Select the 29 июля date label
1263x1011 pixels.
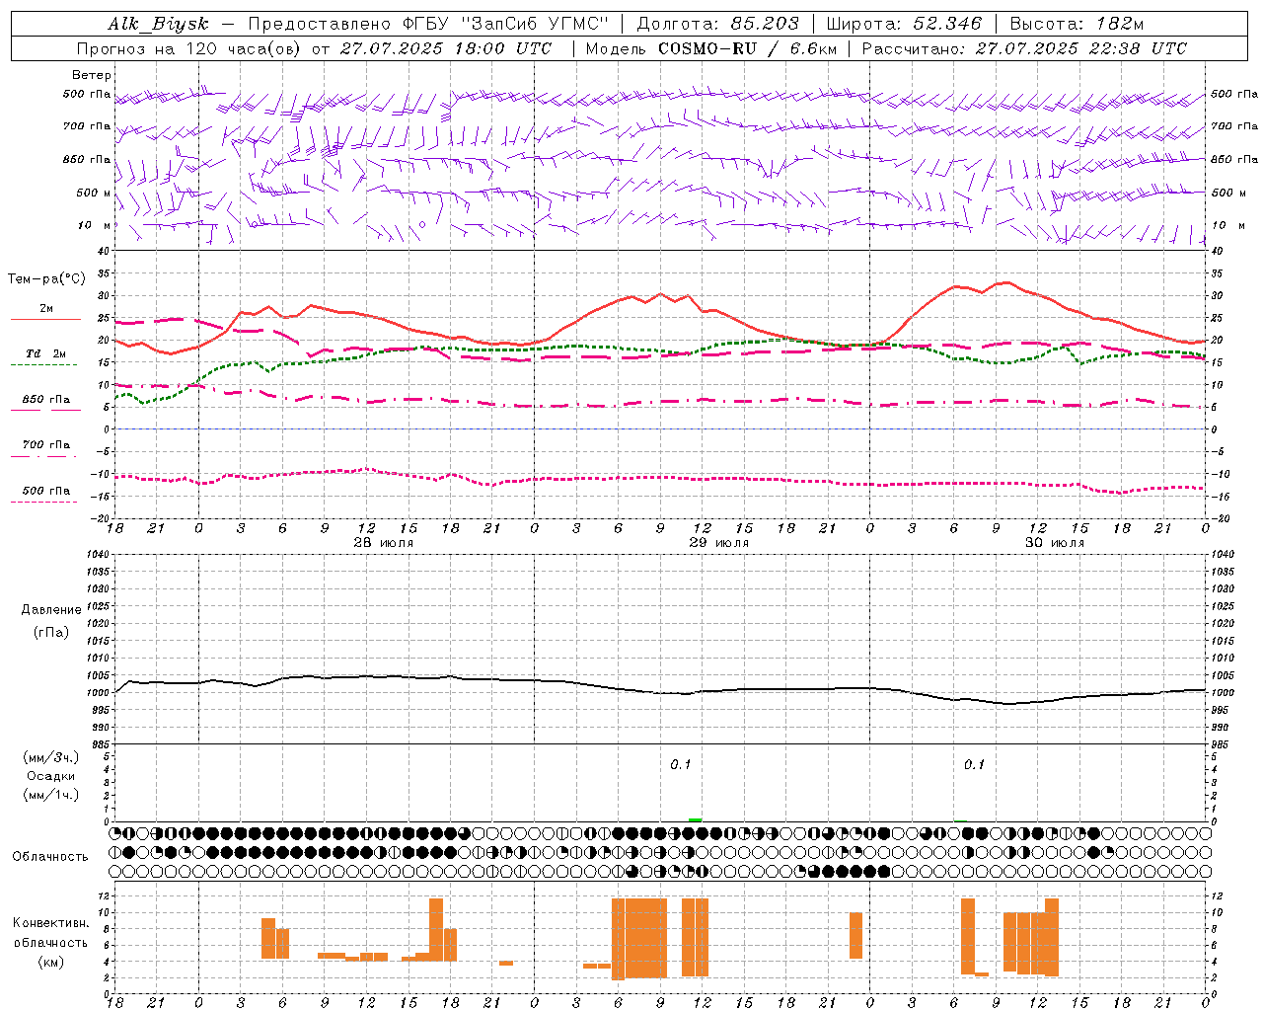point(718,543)
